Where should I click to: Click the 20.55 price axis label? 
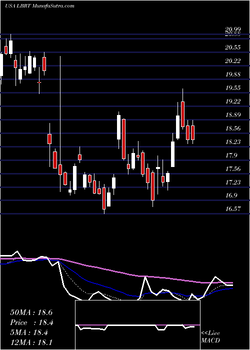233,47
